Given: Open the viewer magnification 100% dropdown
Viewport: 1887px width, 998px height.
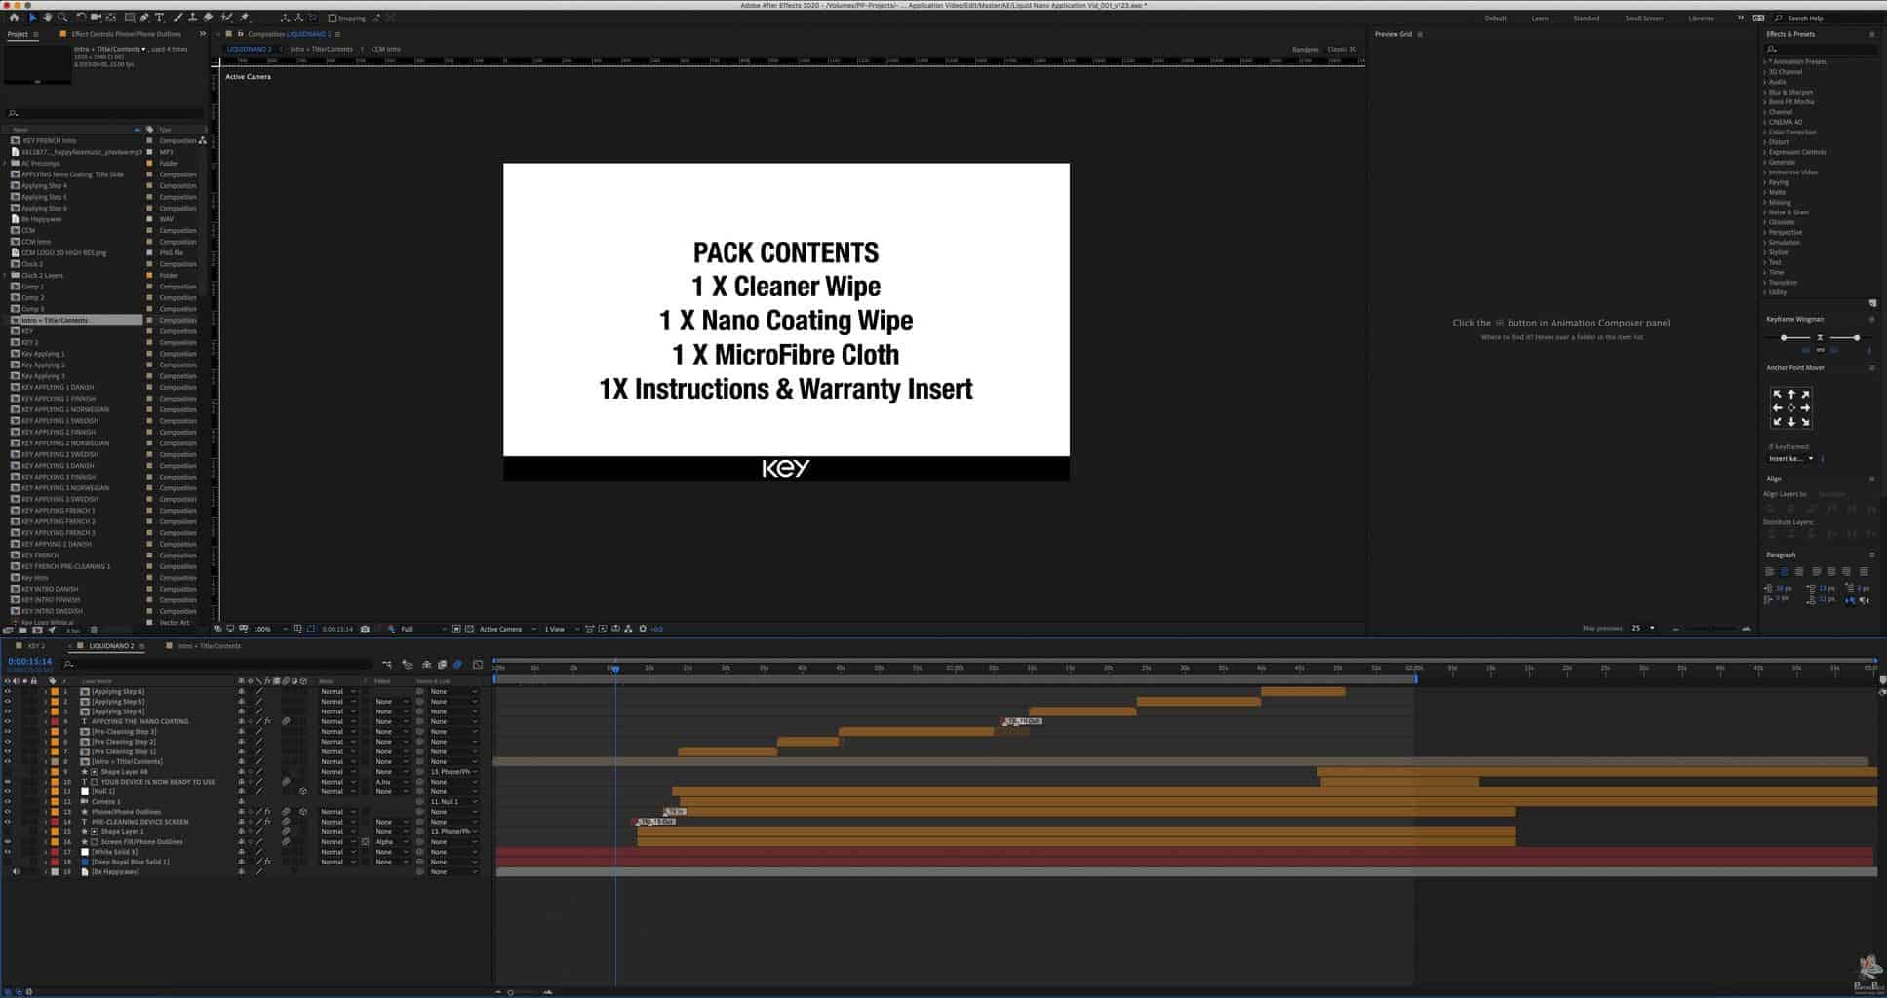Looking at the screenshot, I should [x=267, y=629].
